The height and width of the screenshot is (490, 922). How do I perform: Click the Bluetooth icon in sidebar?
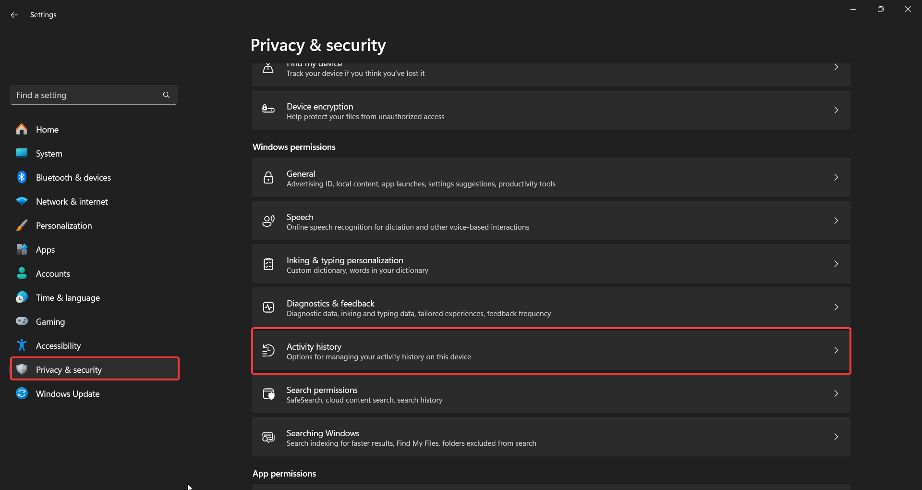click(x=22, y=177)
